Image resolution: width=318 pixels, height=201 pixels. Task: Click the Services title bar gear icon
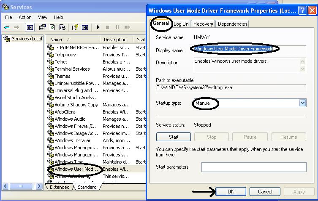5,7
